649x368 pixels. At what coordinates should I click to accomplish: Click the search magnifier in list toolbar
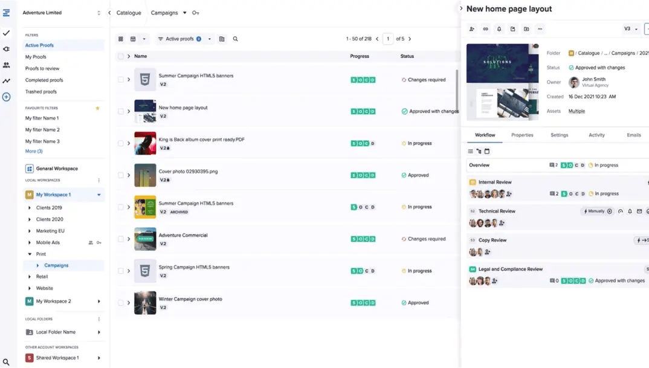click(236, 39)
